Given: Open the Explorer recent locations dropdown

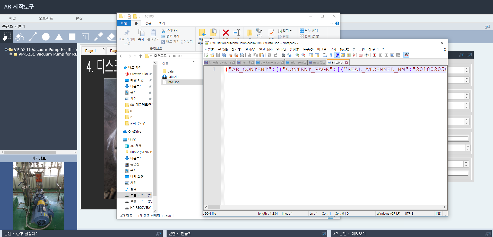Looking at the screenshot, I should click(x=135, y=56).
